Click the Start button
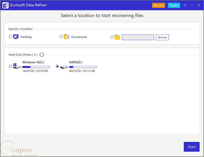The width and height of the screenshot is (204, 157). [191, 147]
